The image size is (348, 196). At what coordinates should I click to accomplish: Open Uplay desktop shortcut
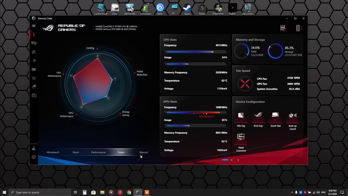160,10
